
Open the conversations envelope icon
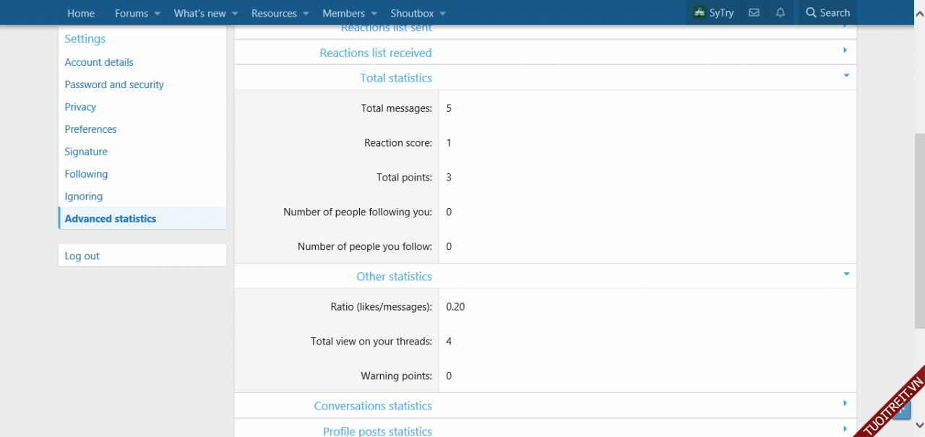(754, 13)
